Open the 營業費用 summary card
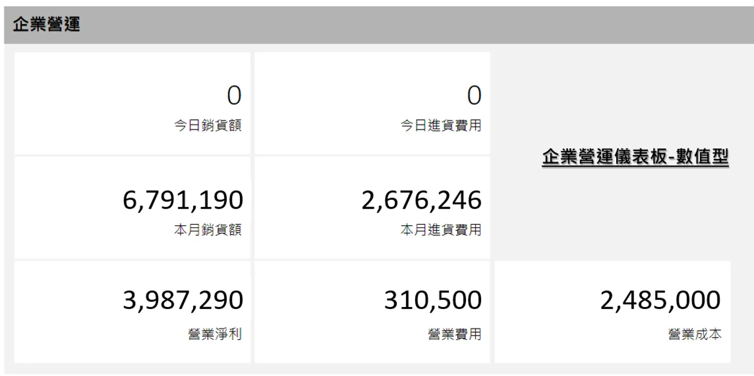This screenshot has width=754, height=376. [372, 312]
